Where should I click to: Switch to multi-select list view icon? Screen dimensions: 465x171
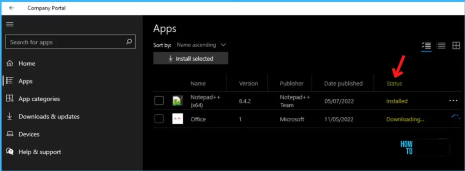click(x=426, y=46)
